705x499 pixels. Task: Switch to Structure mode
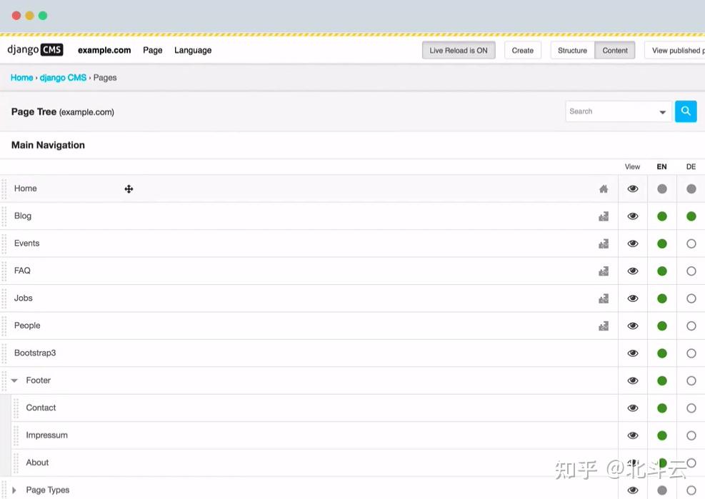[572, 51]
